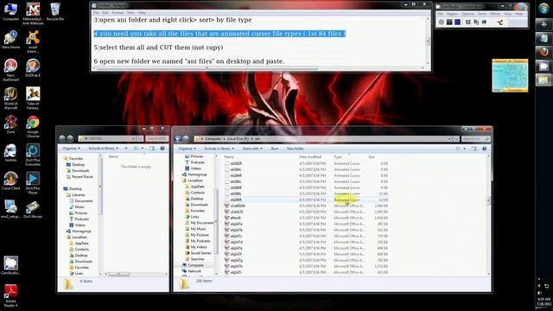Toggle preview pane in small Explorer window

(x=152, y=149)
